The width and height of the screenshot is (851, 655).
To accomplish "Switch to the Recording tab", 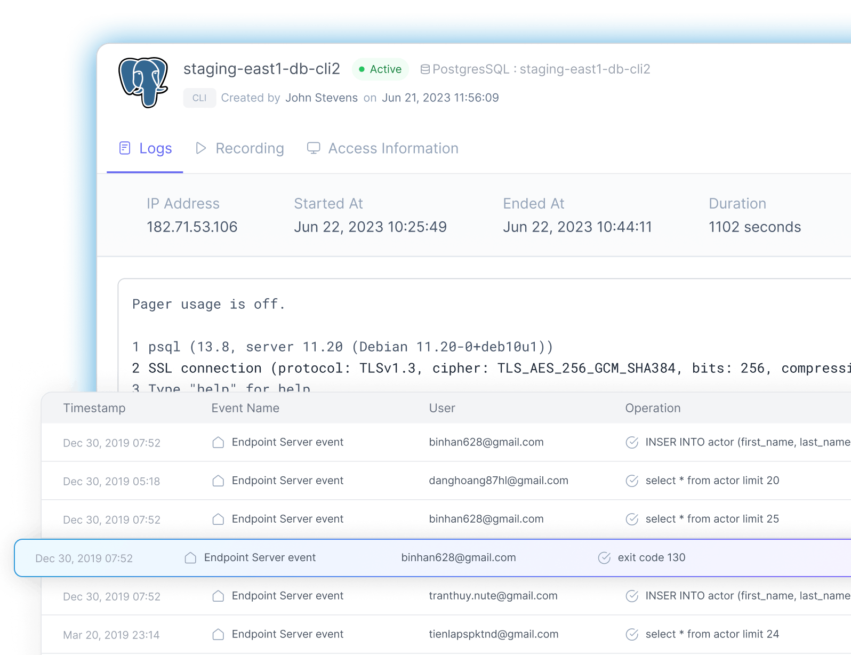I will click(x=249, y=148).
